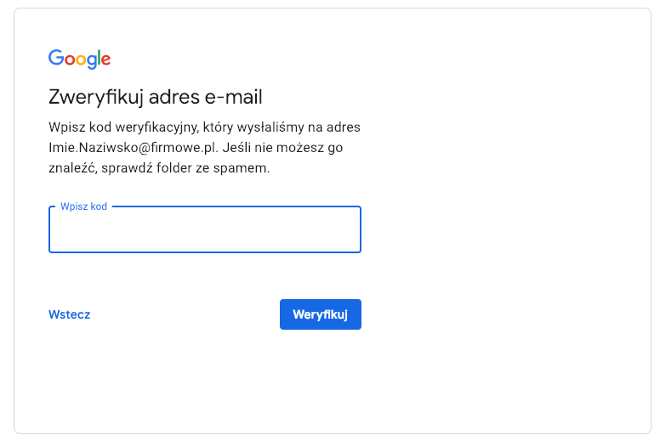
Task: Click the red letter e in the Google logo
Action: click(x=105, y=59)
